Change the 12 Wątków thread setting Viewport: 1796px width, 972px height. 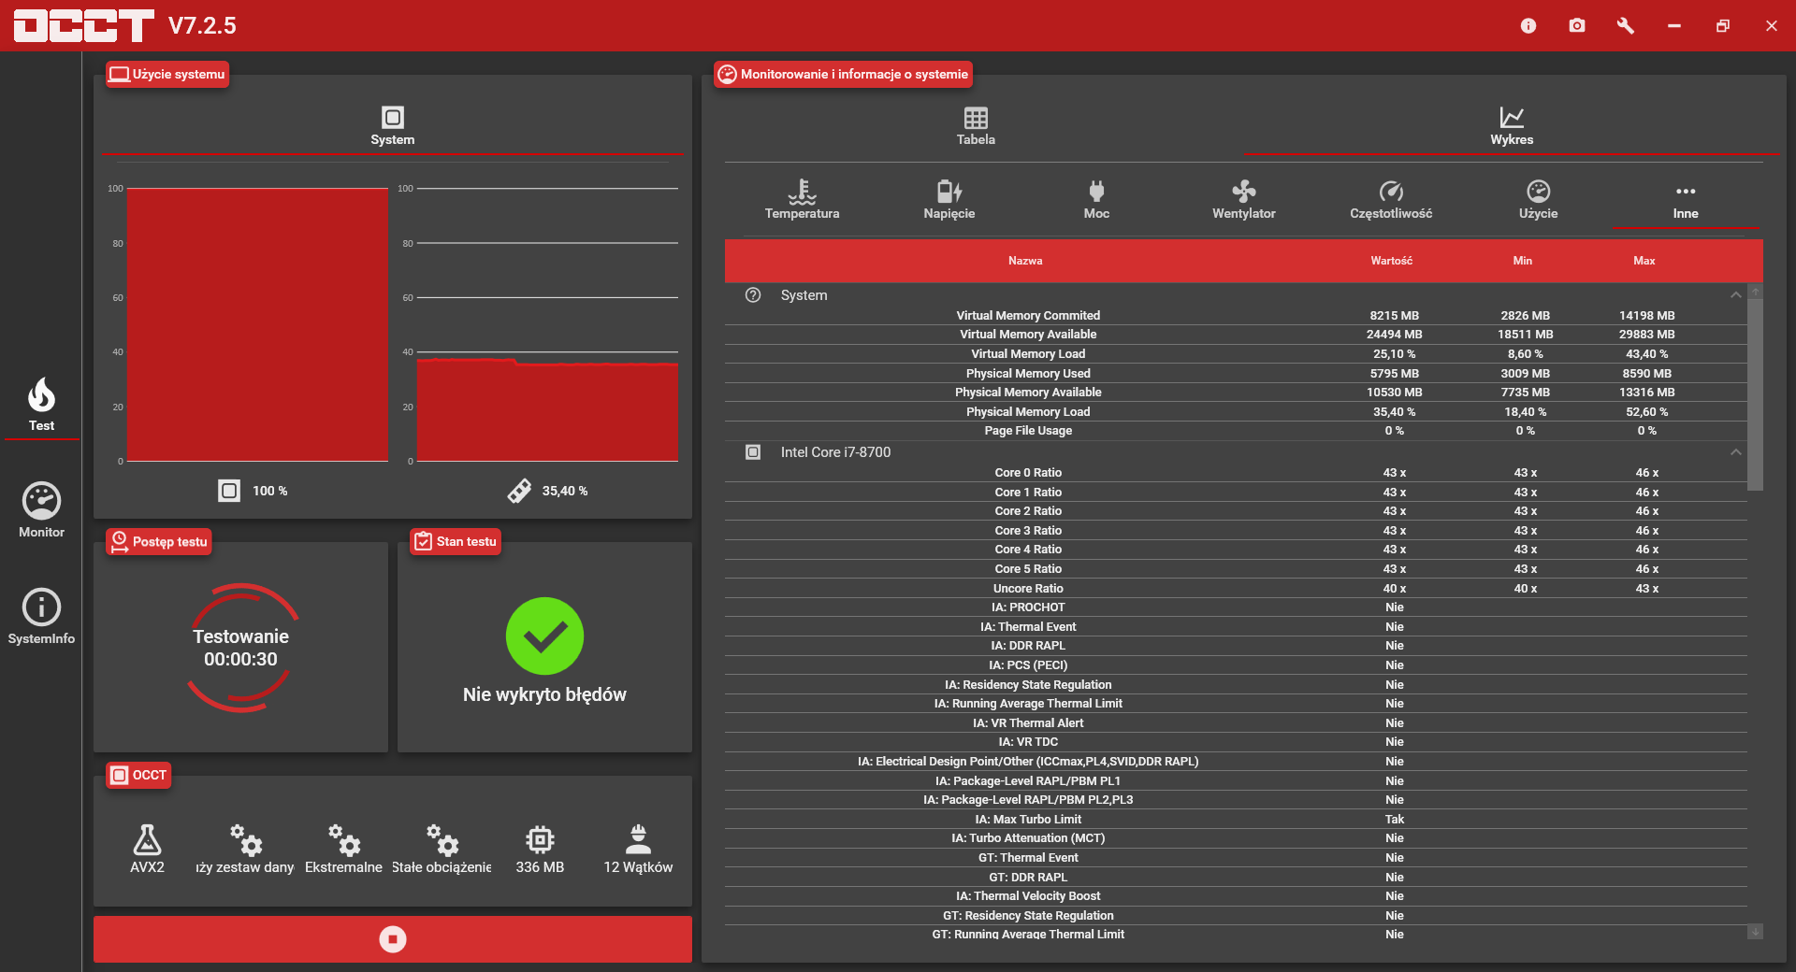coord(638,849)
